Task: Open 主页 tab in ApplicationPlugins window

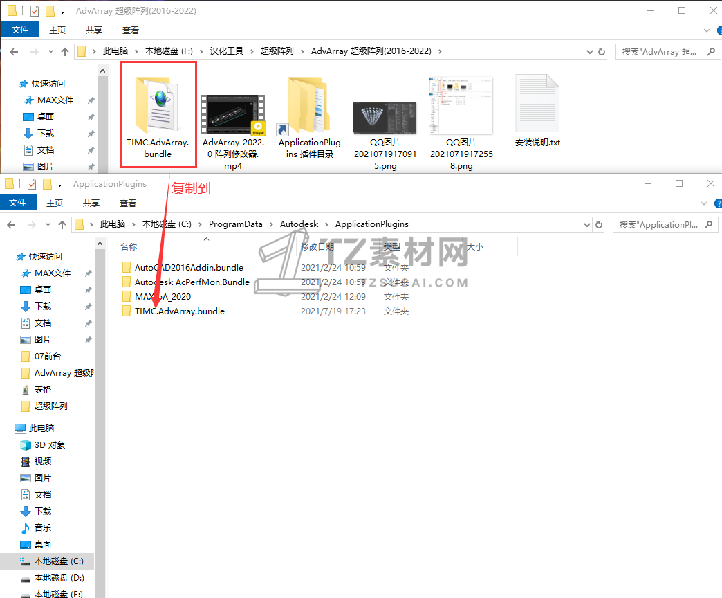Action: (x=55, y=203)
